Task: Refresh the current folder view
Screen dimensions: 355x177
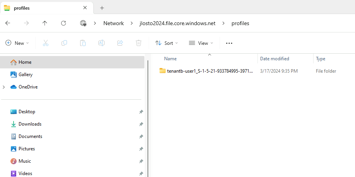Action: coord(63,23)
